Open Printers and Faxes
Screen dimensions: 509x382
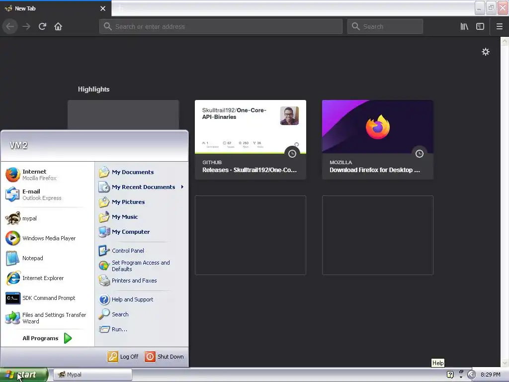[x=142, y=281]
